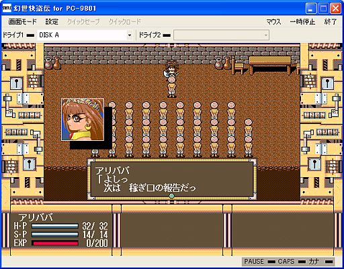The width and height of the screenshot is (344, 269).
Task: Click the マウス menu item
Action: (x=273, y=21)
